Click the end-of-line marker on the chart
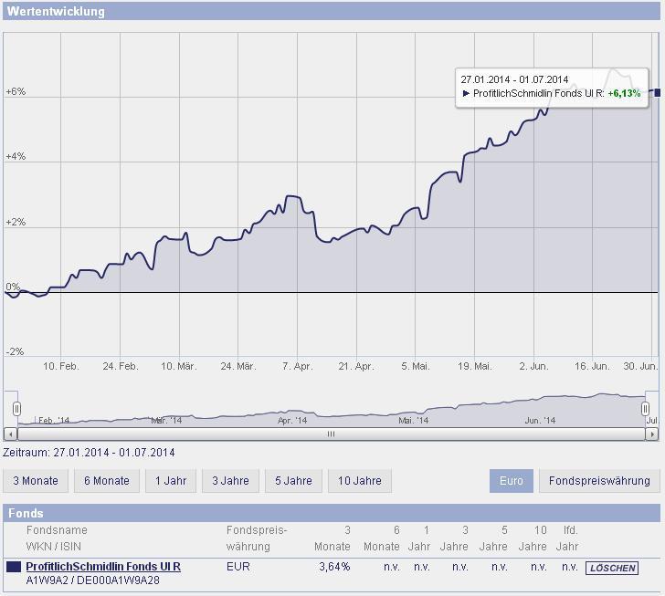 658,92
